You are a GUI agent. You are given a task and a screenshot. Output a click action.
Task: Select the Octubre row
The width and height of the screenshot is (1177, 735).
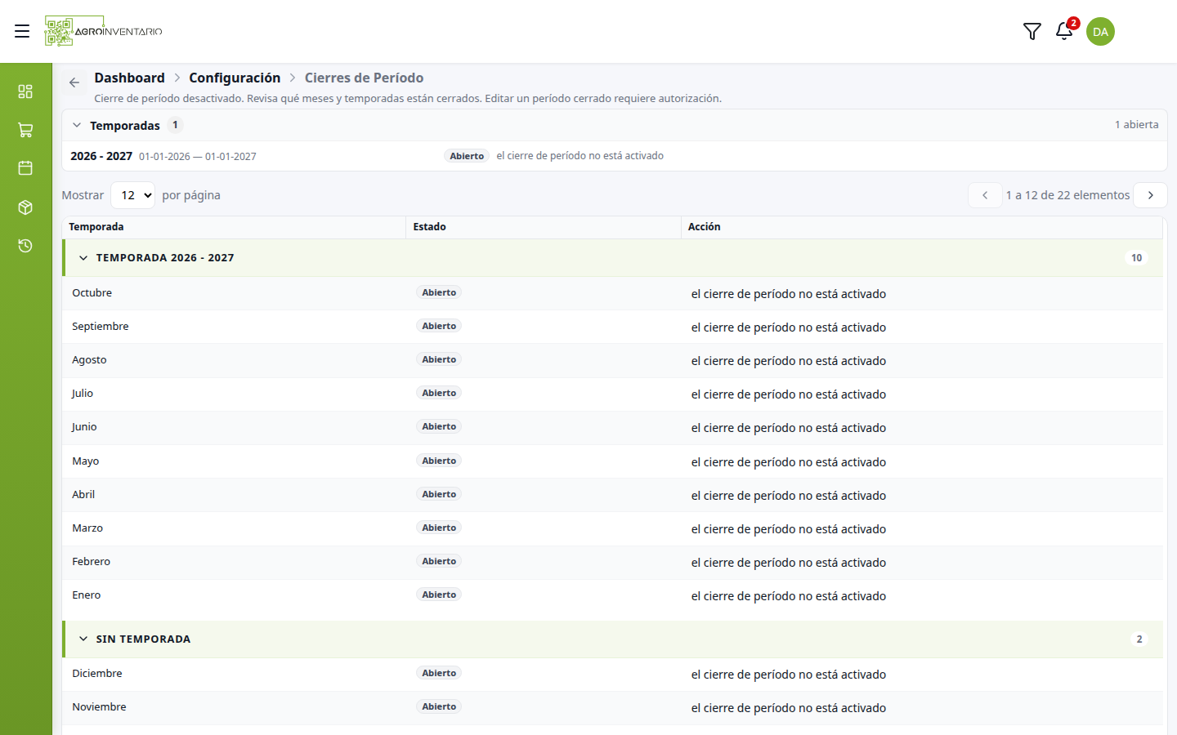click(x=612, y=293)
